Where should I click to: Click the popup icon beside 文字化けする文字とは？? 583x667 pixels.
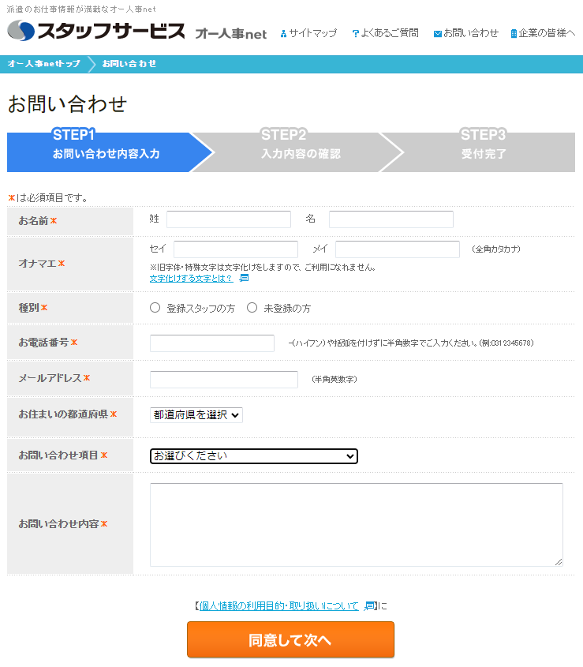(x=244, y=278)
